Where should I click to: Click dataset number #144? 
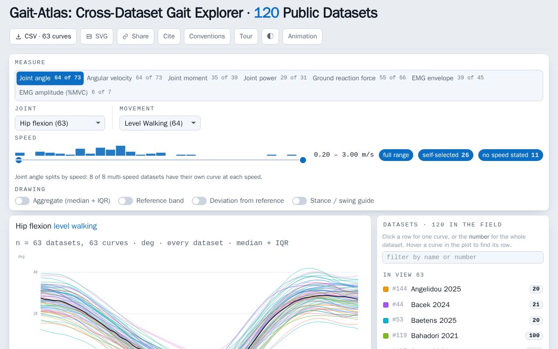tap(400, 289)
